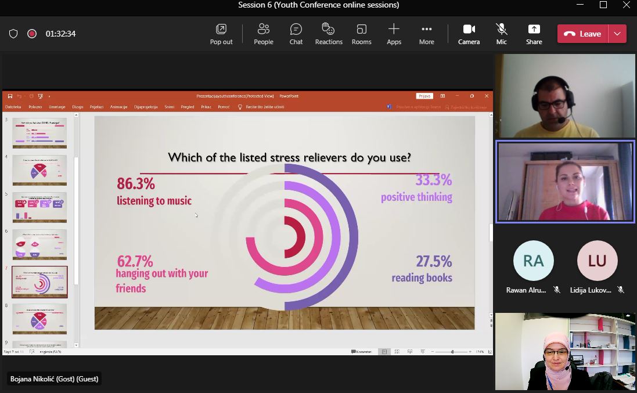Click the PowerPoint zoom slider
The image size is (637, 393).
pyautogui.click(x=452, y=352)
